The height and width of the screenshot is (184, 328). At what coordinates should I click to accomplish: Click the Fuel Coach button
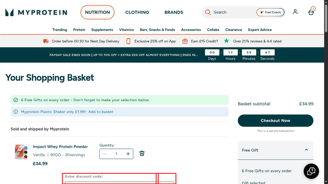pos(271,12)
